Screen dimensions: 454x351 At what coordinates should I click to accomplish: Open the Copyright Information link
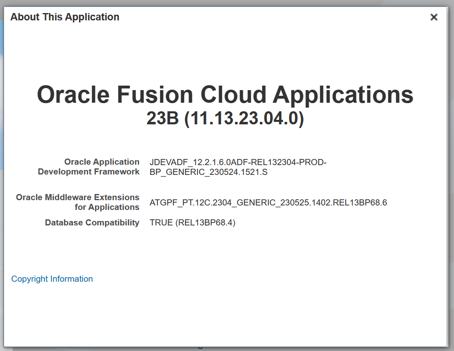(52, 279)
